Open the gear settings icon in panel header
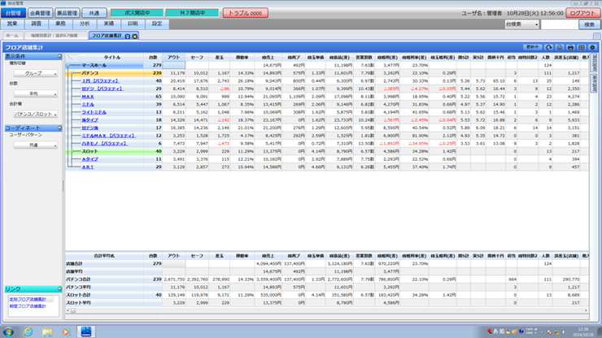This screenshot has width=602, height=338. coord(592,47)
